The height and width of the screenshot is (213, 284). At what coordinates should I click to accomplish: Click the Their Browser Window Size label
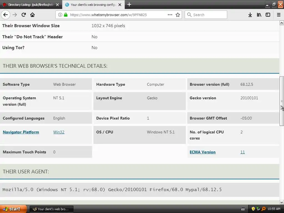point(31,26)
